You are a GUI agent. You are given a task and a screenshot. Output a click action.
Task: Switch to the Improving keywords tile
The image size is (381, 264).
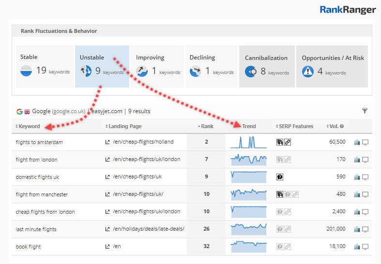157,67
